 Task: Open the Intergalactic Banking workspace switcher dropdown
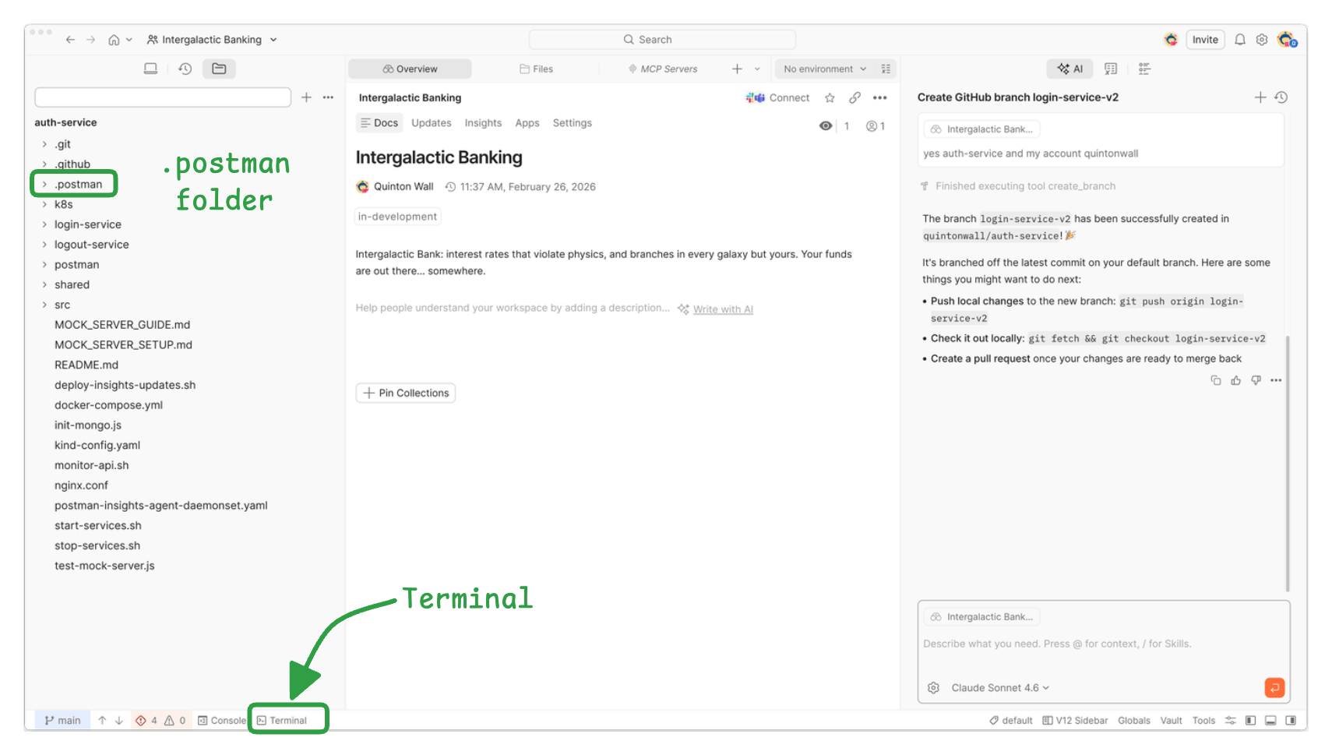click(212, 40)
